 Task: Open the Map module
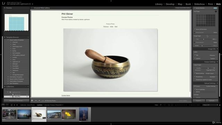tap(180, 4)
